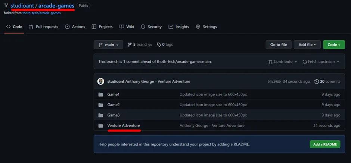Image resolution: width=351 pixels, height=163 pixels.
Task: Click the Venture Adventure folder icon
Action: click(100, 126)
